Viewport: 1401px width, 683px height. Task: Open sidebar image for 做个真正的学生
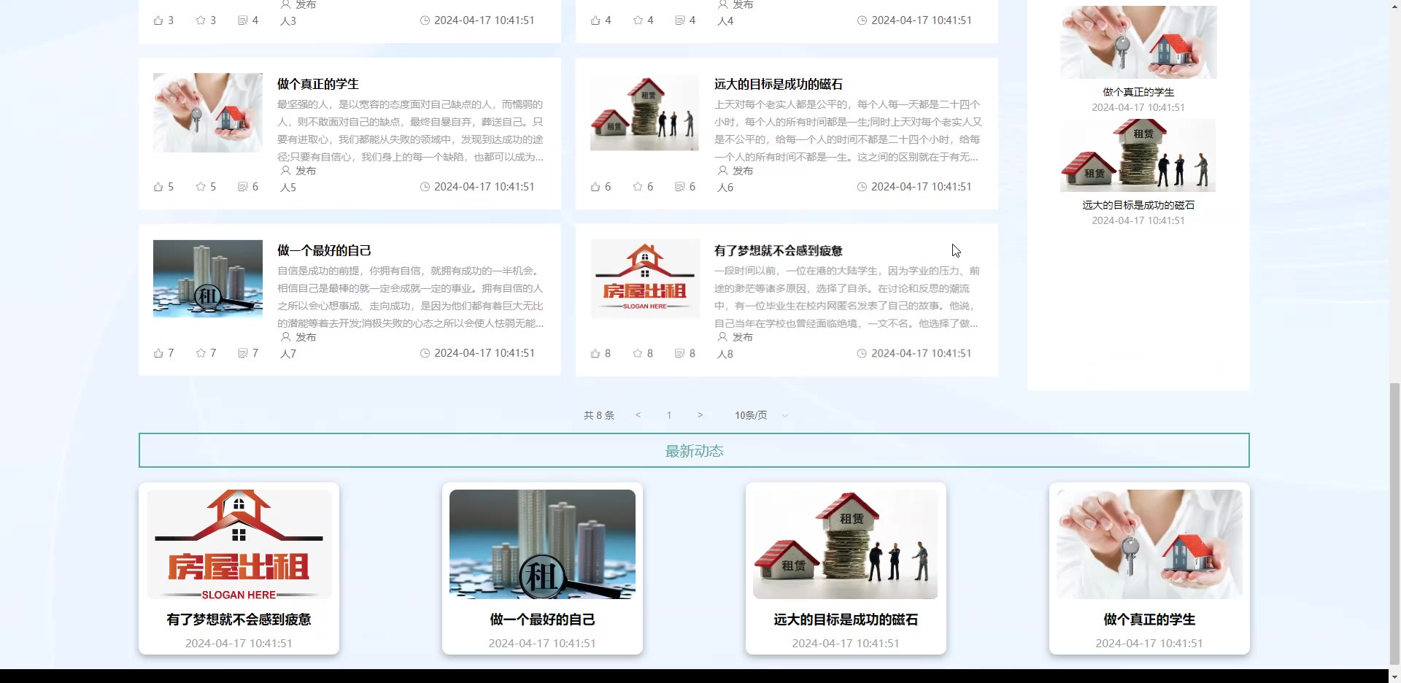tap(1138, 42)
